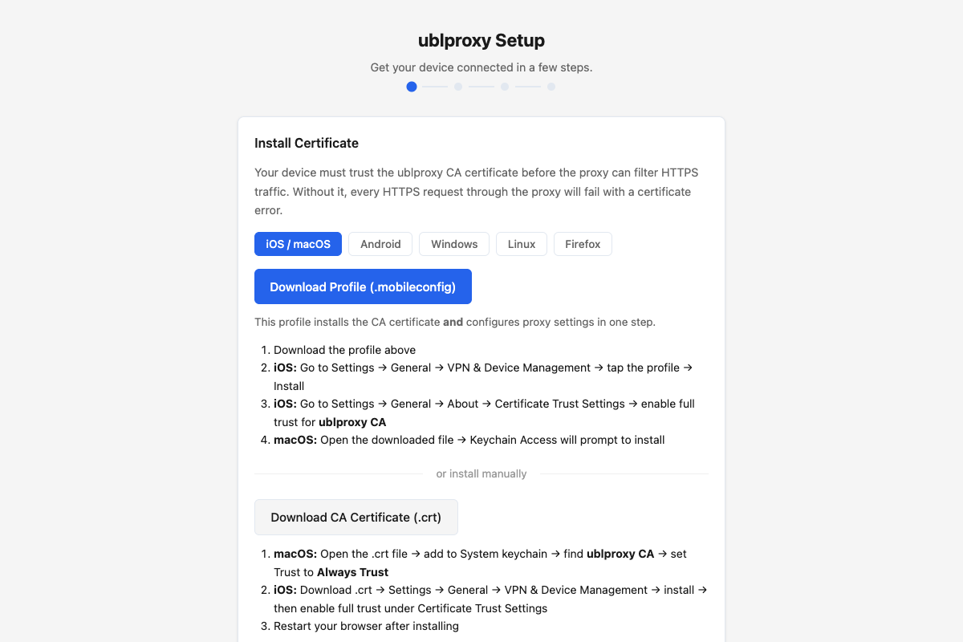Viewport: 963px width, 642px height.
Task: Select the third step indicator dot
Action: [x=505, y=87]
